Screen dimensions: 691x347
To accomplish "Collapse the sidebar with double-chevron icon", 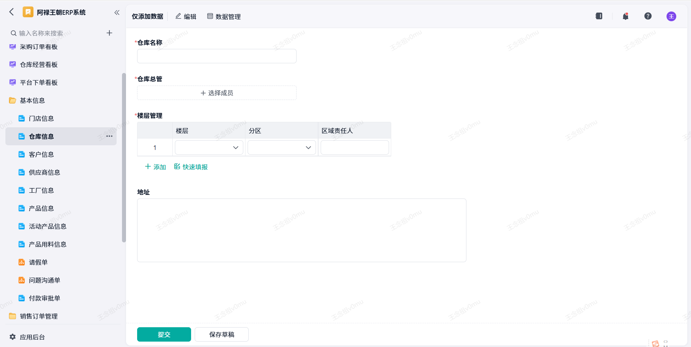I will point(117,12).
